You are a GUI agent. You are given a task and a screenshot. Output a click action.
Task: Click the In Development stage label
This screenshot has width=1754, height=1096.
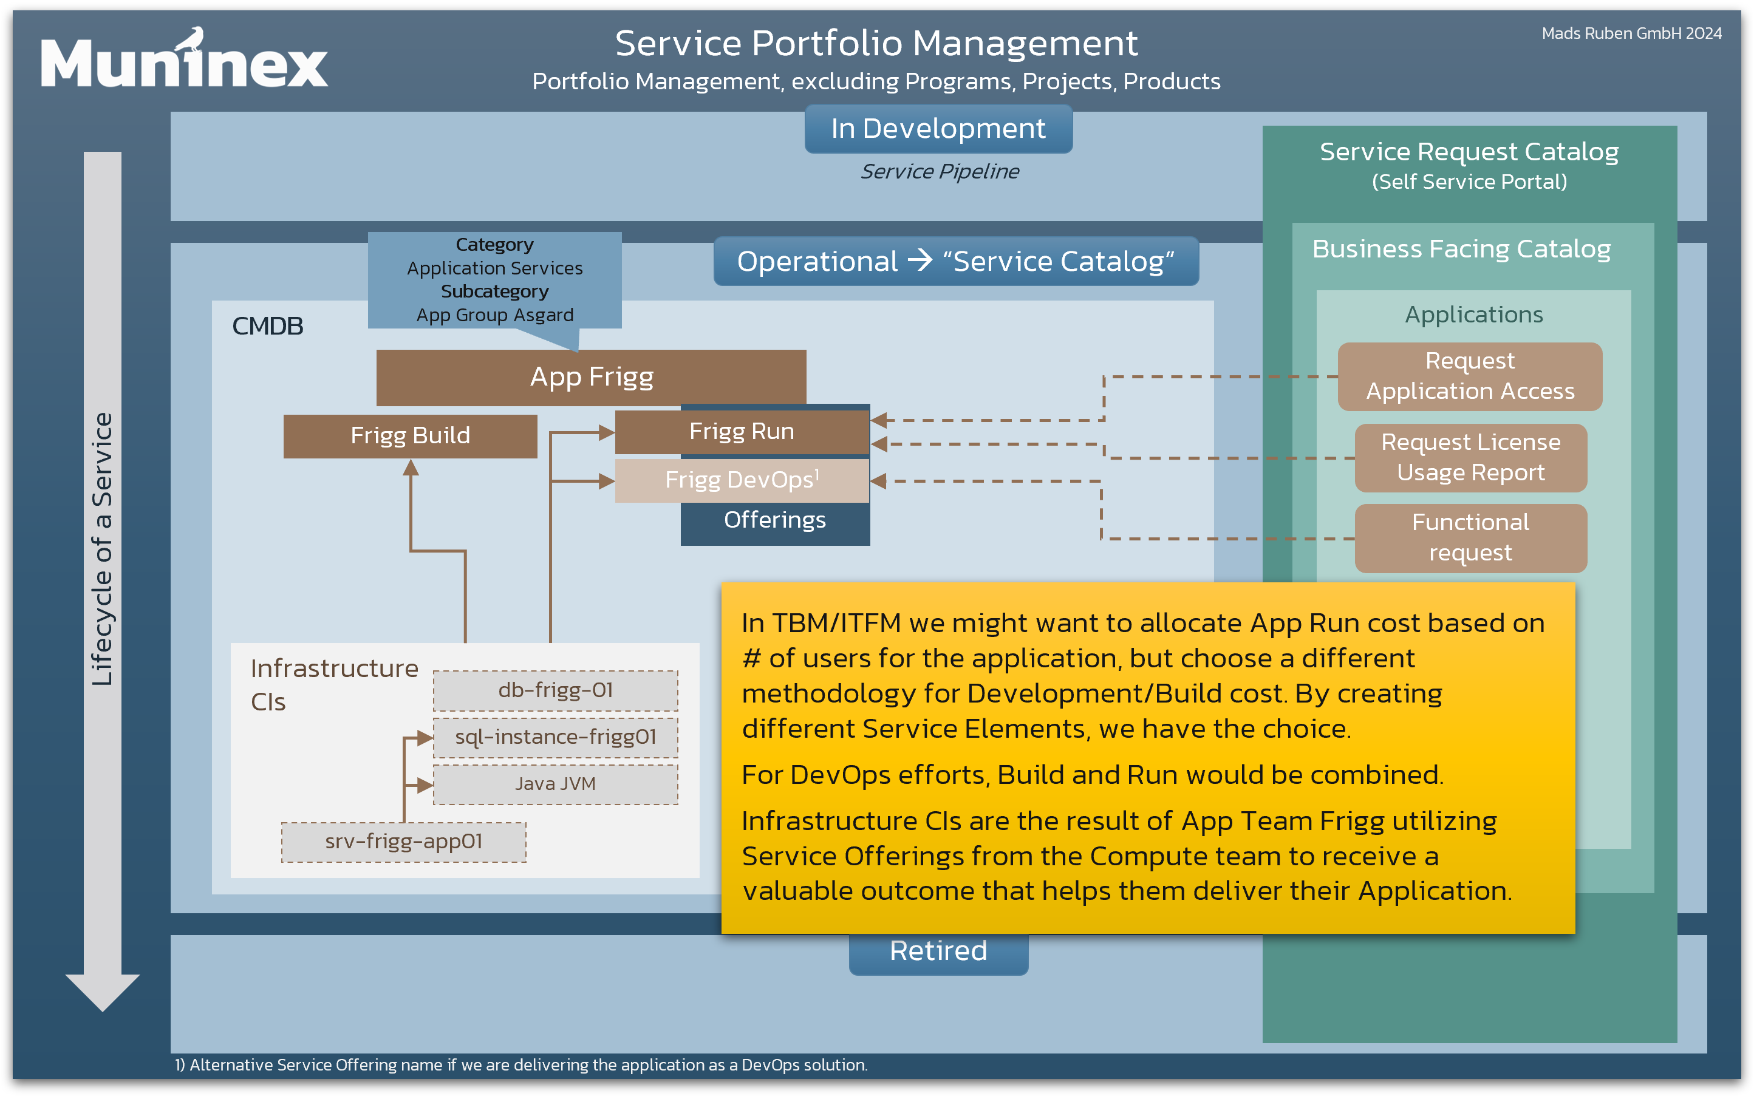938,128
